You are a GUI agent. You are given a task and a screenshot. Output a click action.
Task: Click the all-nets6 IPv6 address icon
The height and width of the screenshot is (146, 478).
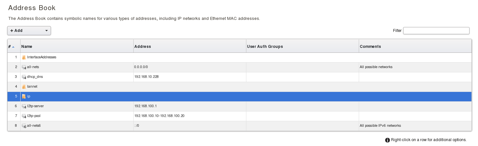(x=24, y=126)
